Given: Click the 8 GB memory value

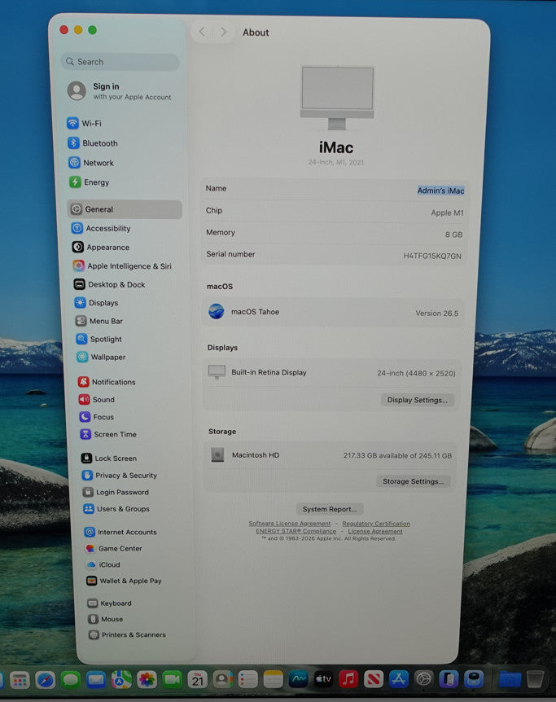Looking at the screenshot, I should (454, 235).
